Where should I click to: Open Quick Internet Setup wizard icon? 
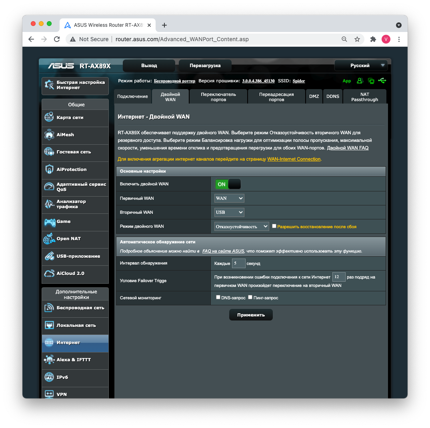coord(49,85)
